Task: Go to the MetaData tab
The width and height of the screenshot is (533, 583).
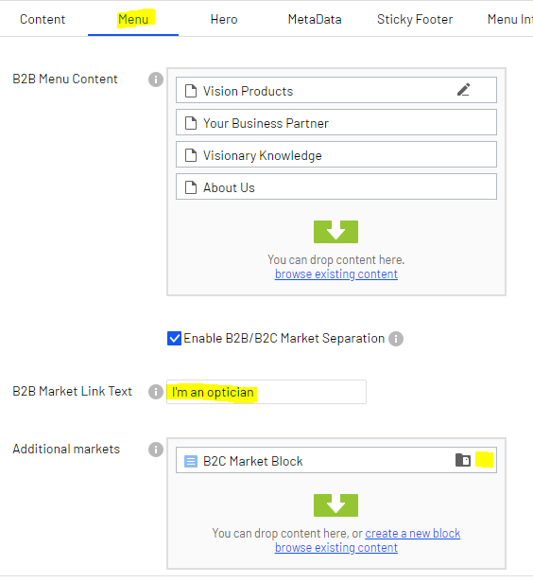Action: 315,19
